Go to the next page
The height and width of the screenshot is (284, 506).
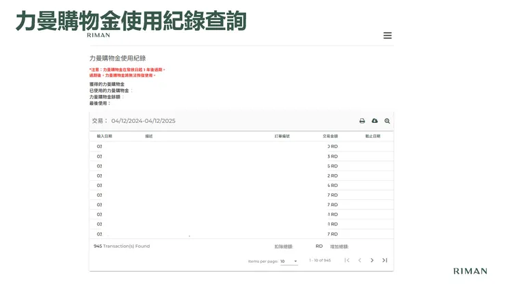(372, 260)
